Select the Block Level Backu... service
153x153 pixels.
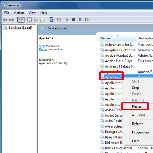[x=120, y=148]
